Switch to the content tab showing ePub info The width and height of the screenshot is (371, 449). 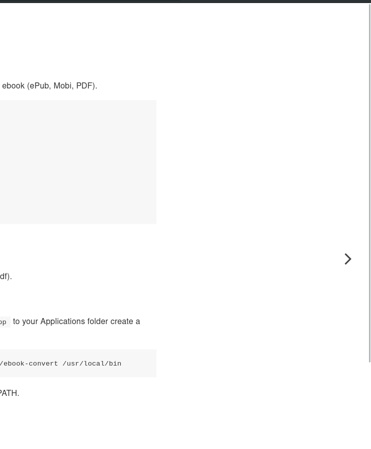pyautogui.click(x=48, y=85)
